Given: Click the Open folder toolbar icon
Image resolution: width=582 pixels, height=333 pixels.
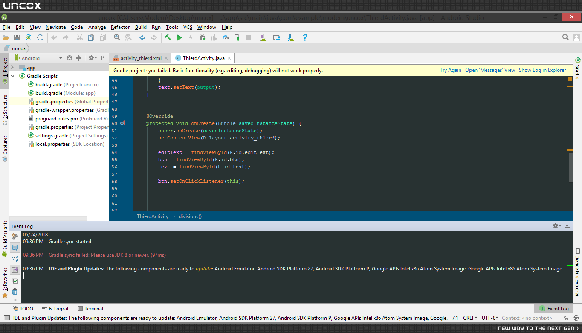Looking at the screenshot, I should click(6, 38).
